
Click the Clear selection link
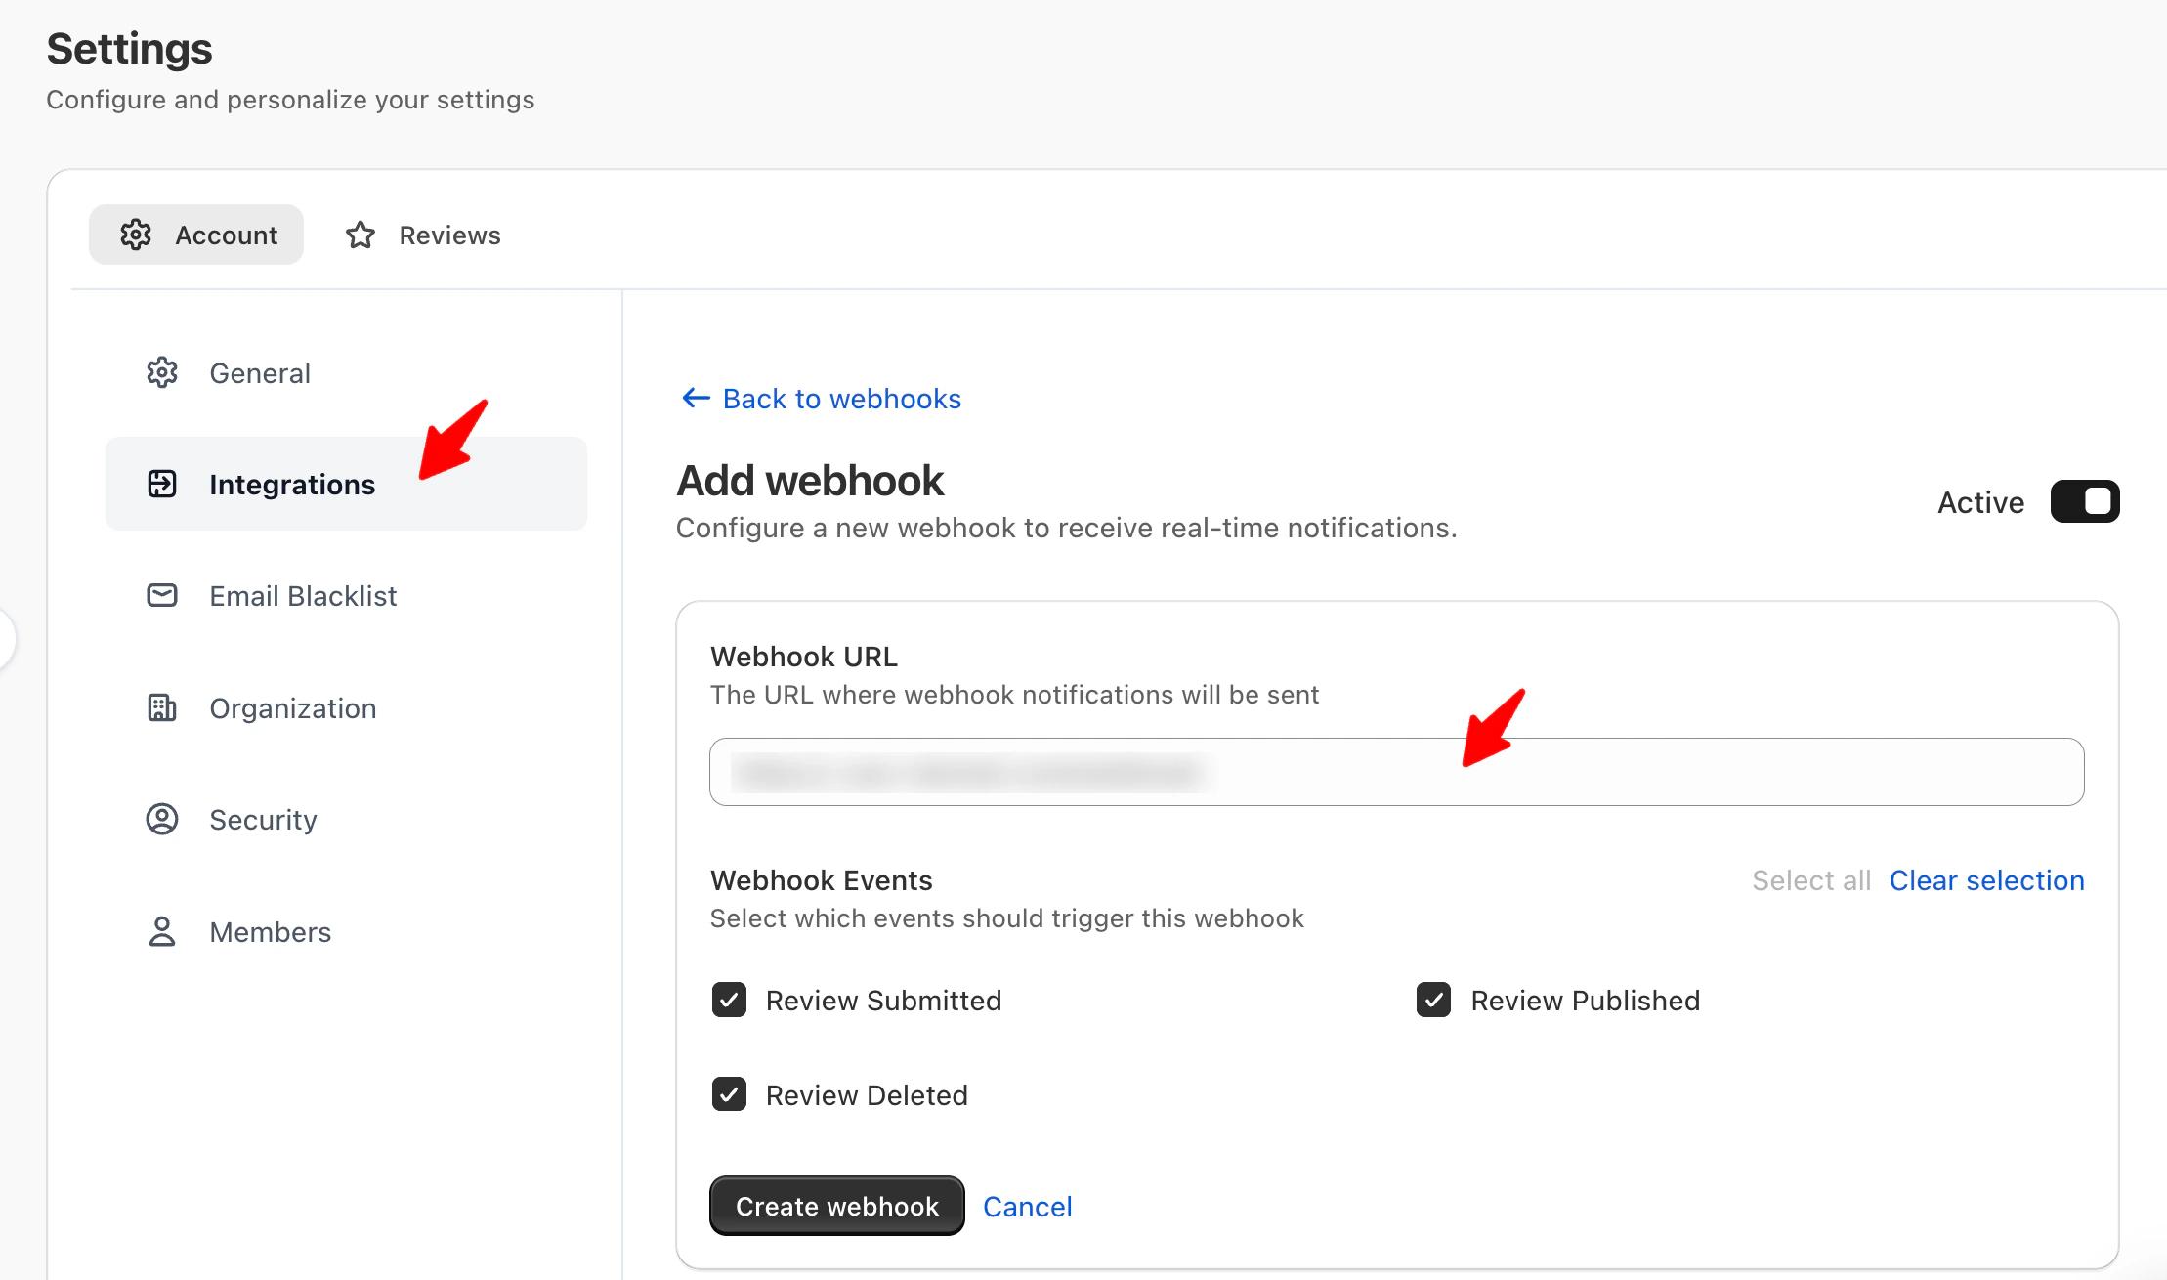click(x=1986, y=880)
